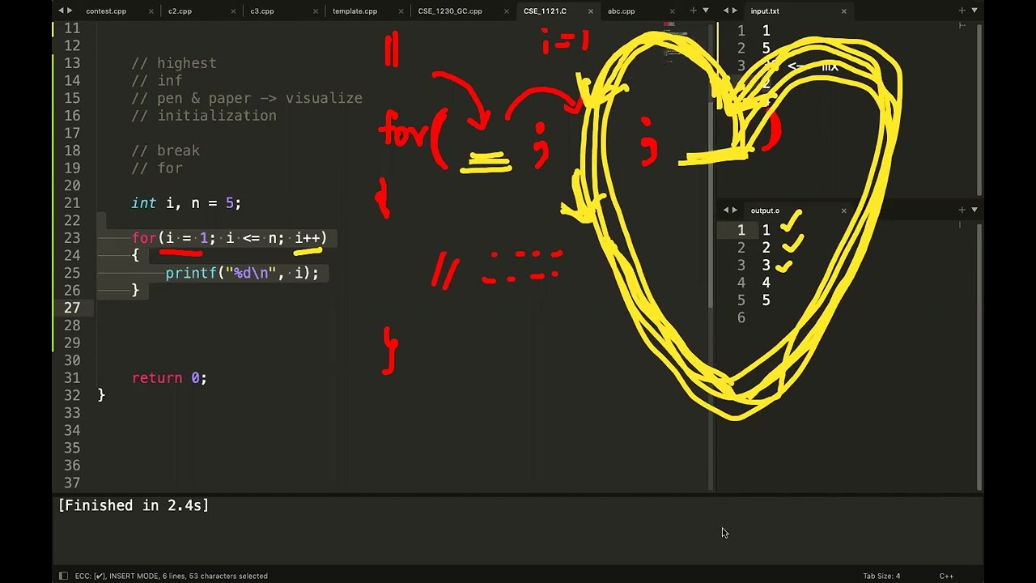Add new tab in the output.o pane
1036x583 pixels.
click(962, 210)
